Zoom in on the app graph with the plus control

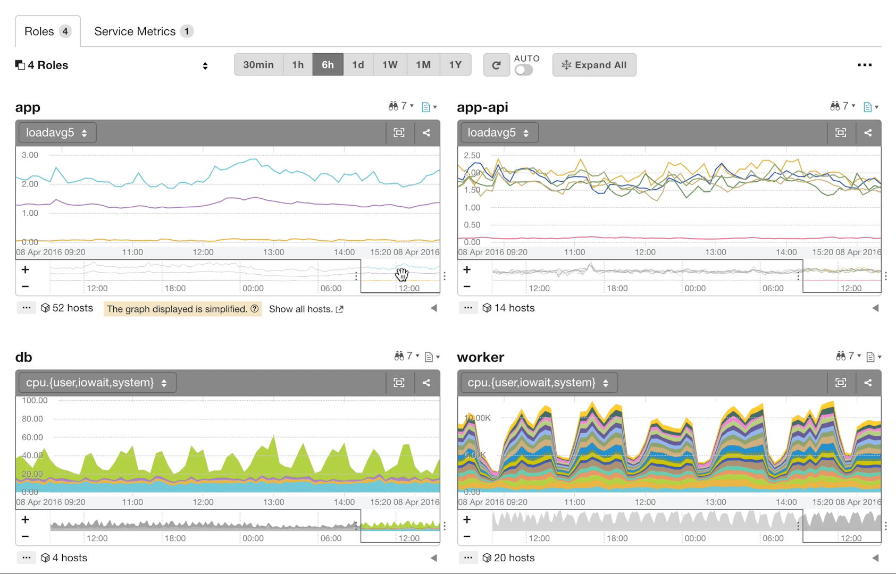pyautogui.click(x=25, y=269)
